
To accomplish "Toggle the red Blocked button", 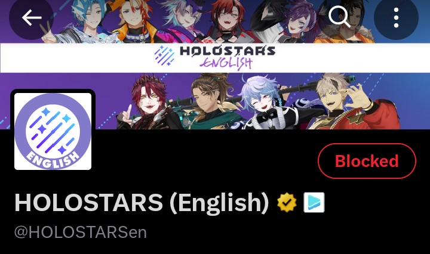I will click(367, 161).
